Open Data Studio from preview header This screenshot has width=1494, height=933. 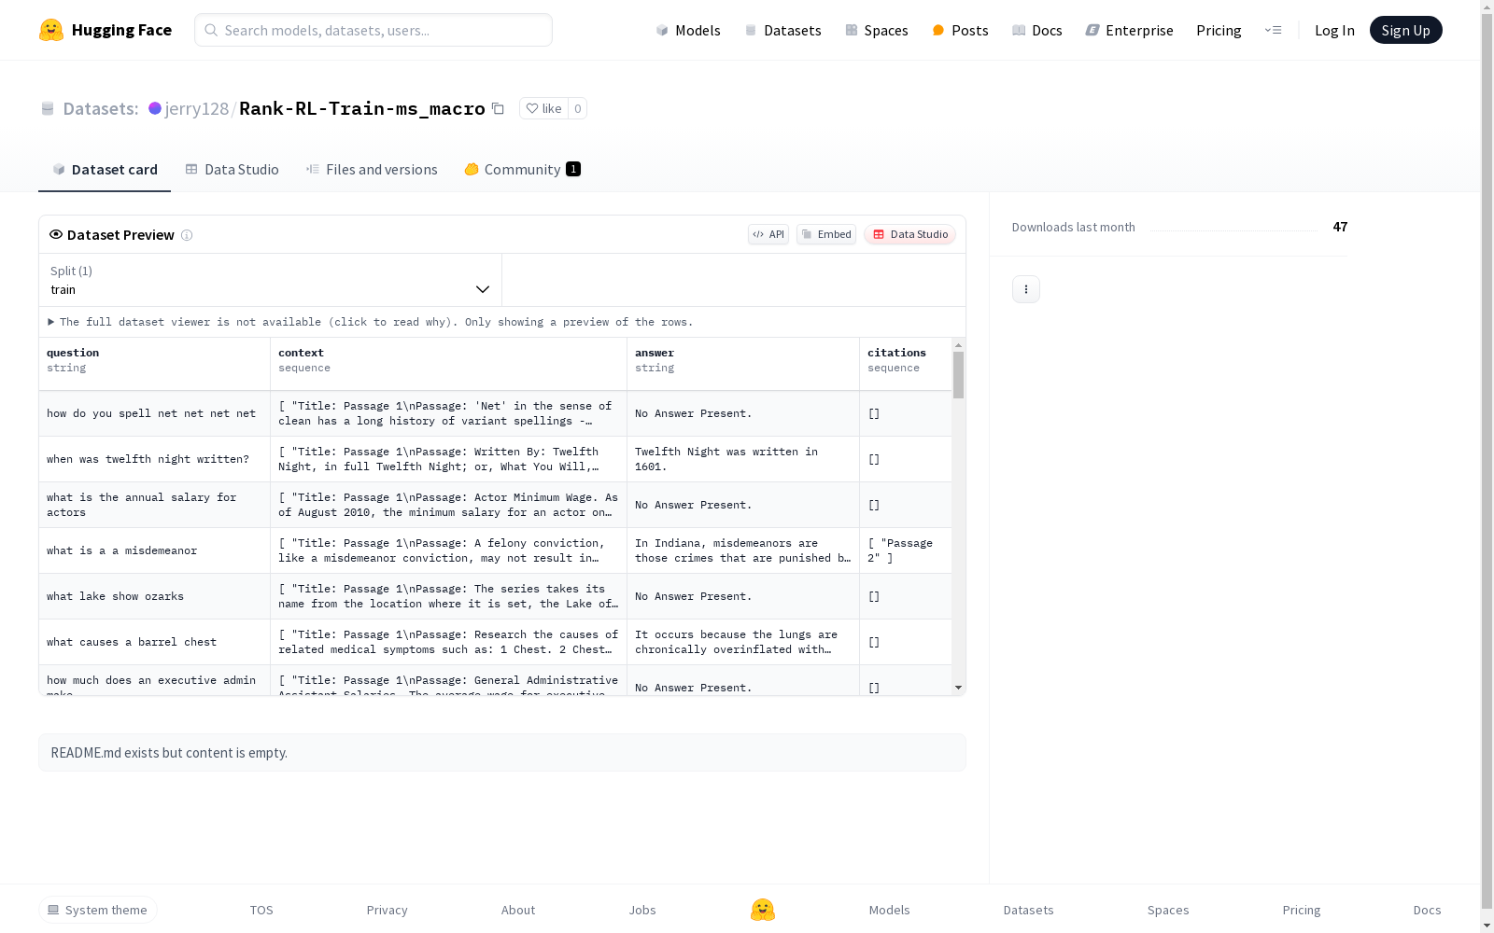(x=910, y=234)
